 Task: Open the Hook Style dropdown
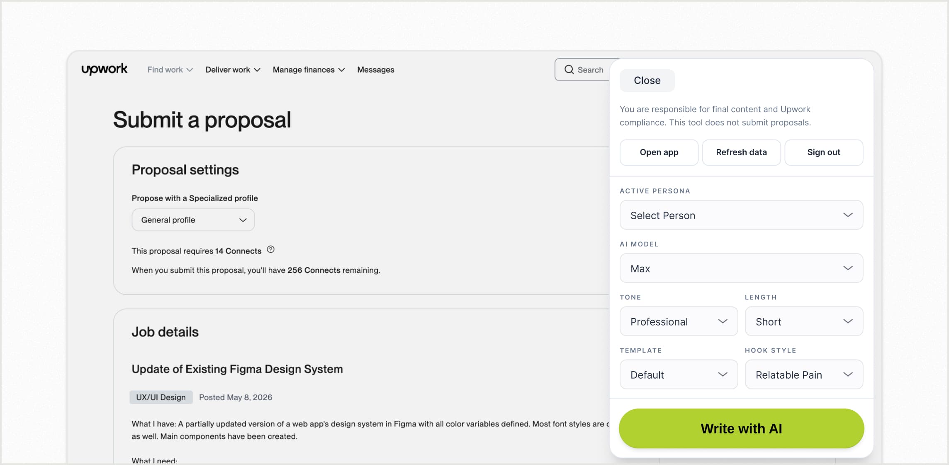pos(804,374)
